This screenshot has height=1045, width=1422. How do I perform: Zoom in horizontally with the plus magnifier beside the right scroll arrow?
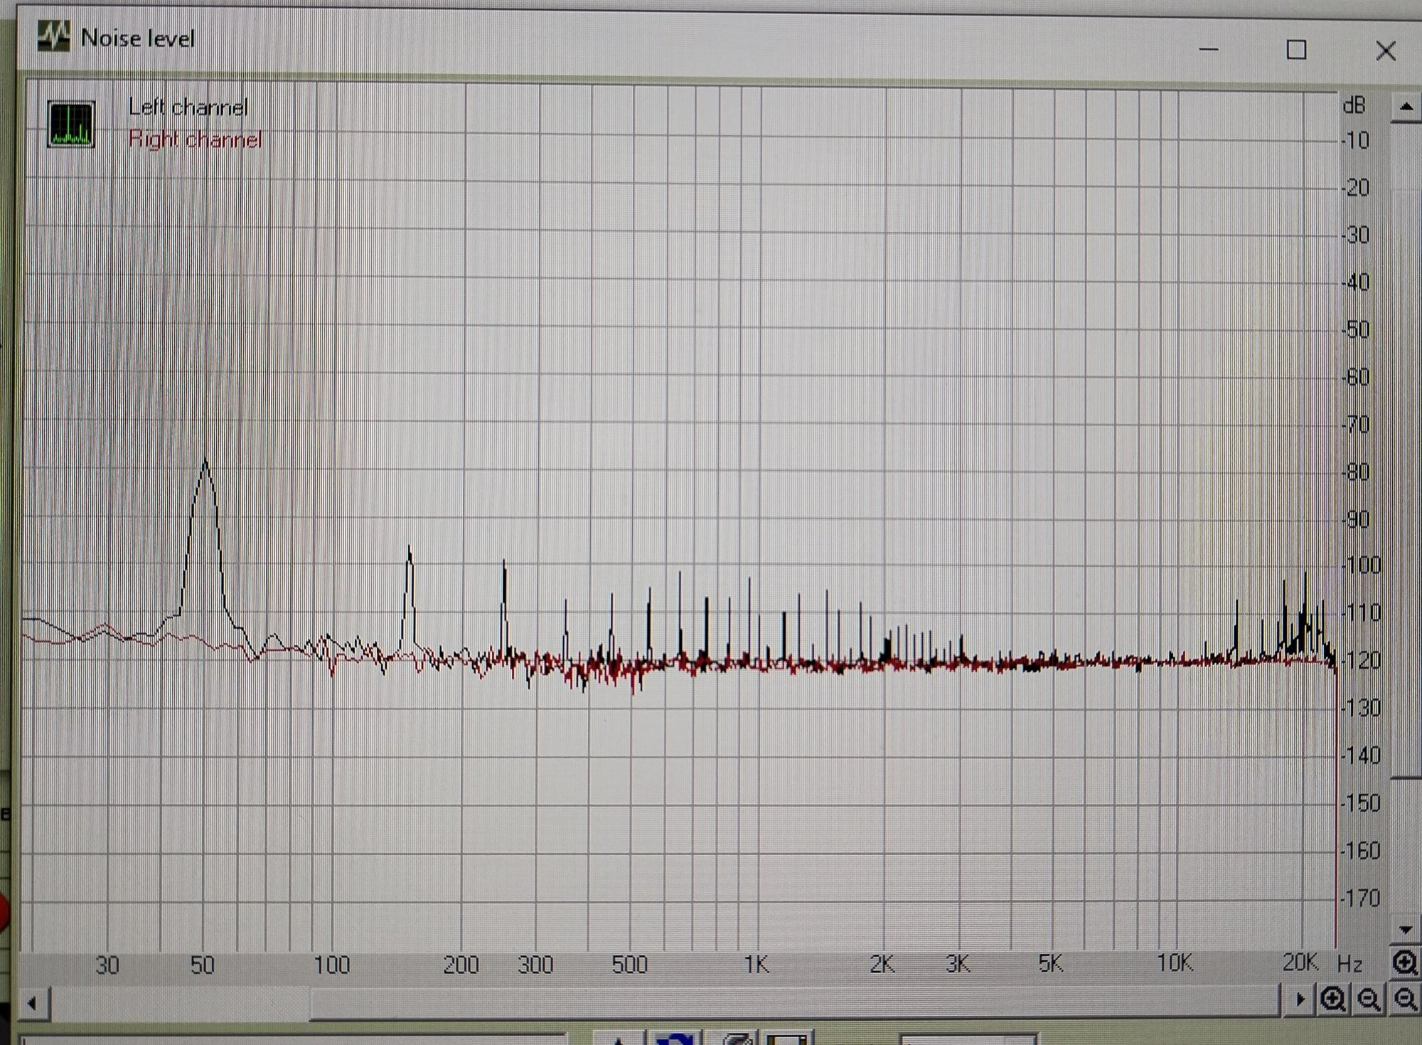click(1333, 999)
